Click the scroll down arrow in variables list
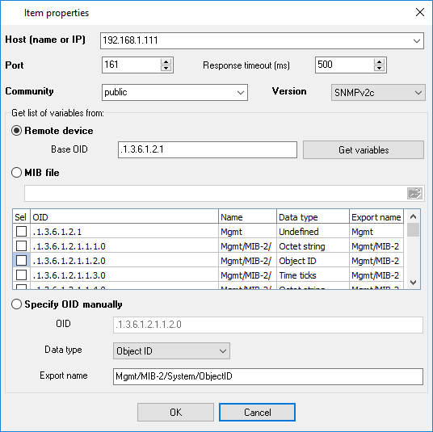 pos(413,282)
